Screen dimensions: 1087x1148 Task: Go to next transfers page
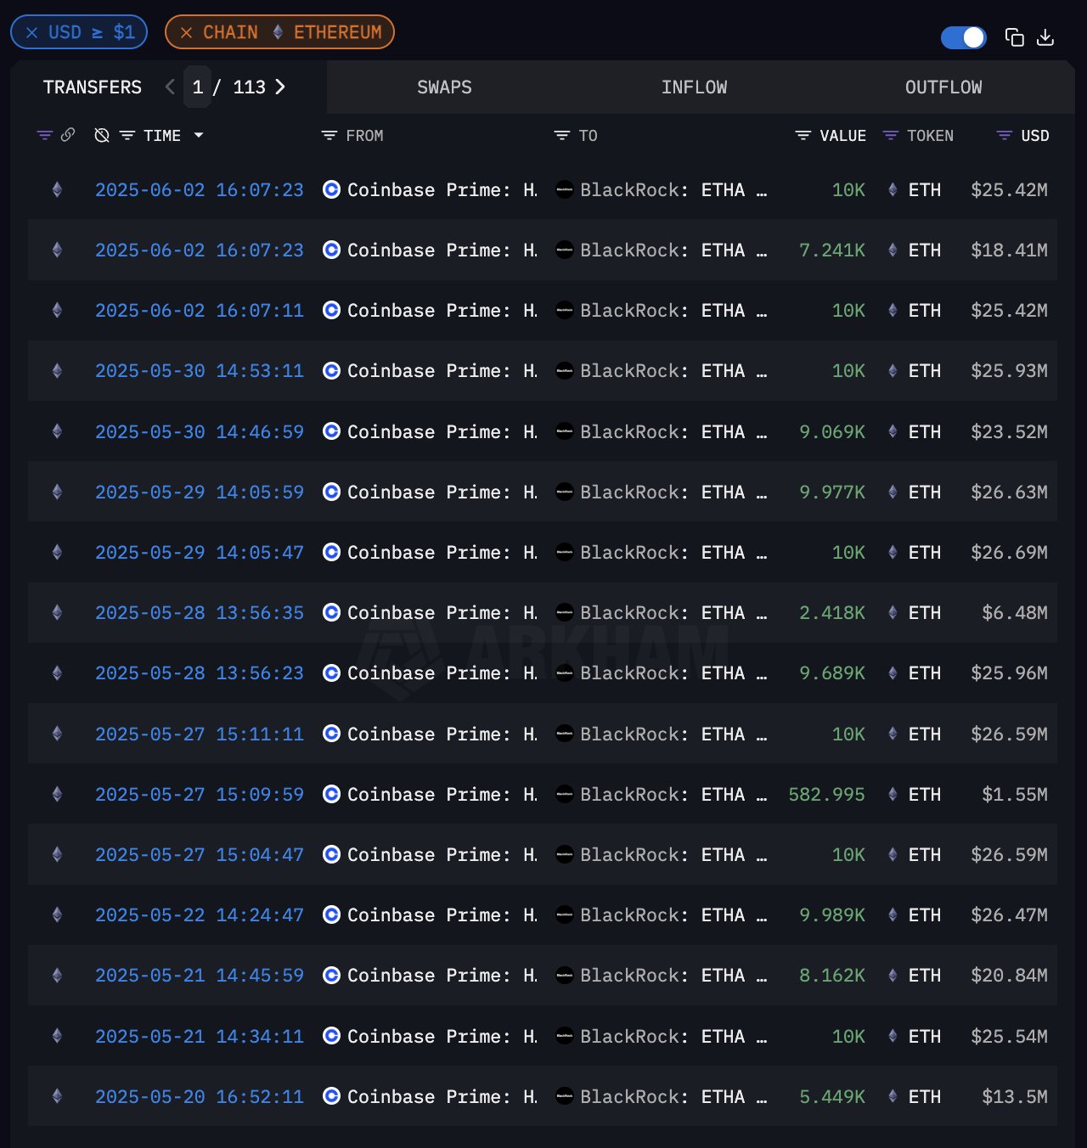pyautogui.click(x=280, y=87)
